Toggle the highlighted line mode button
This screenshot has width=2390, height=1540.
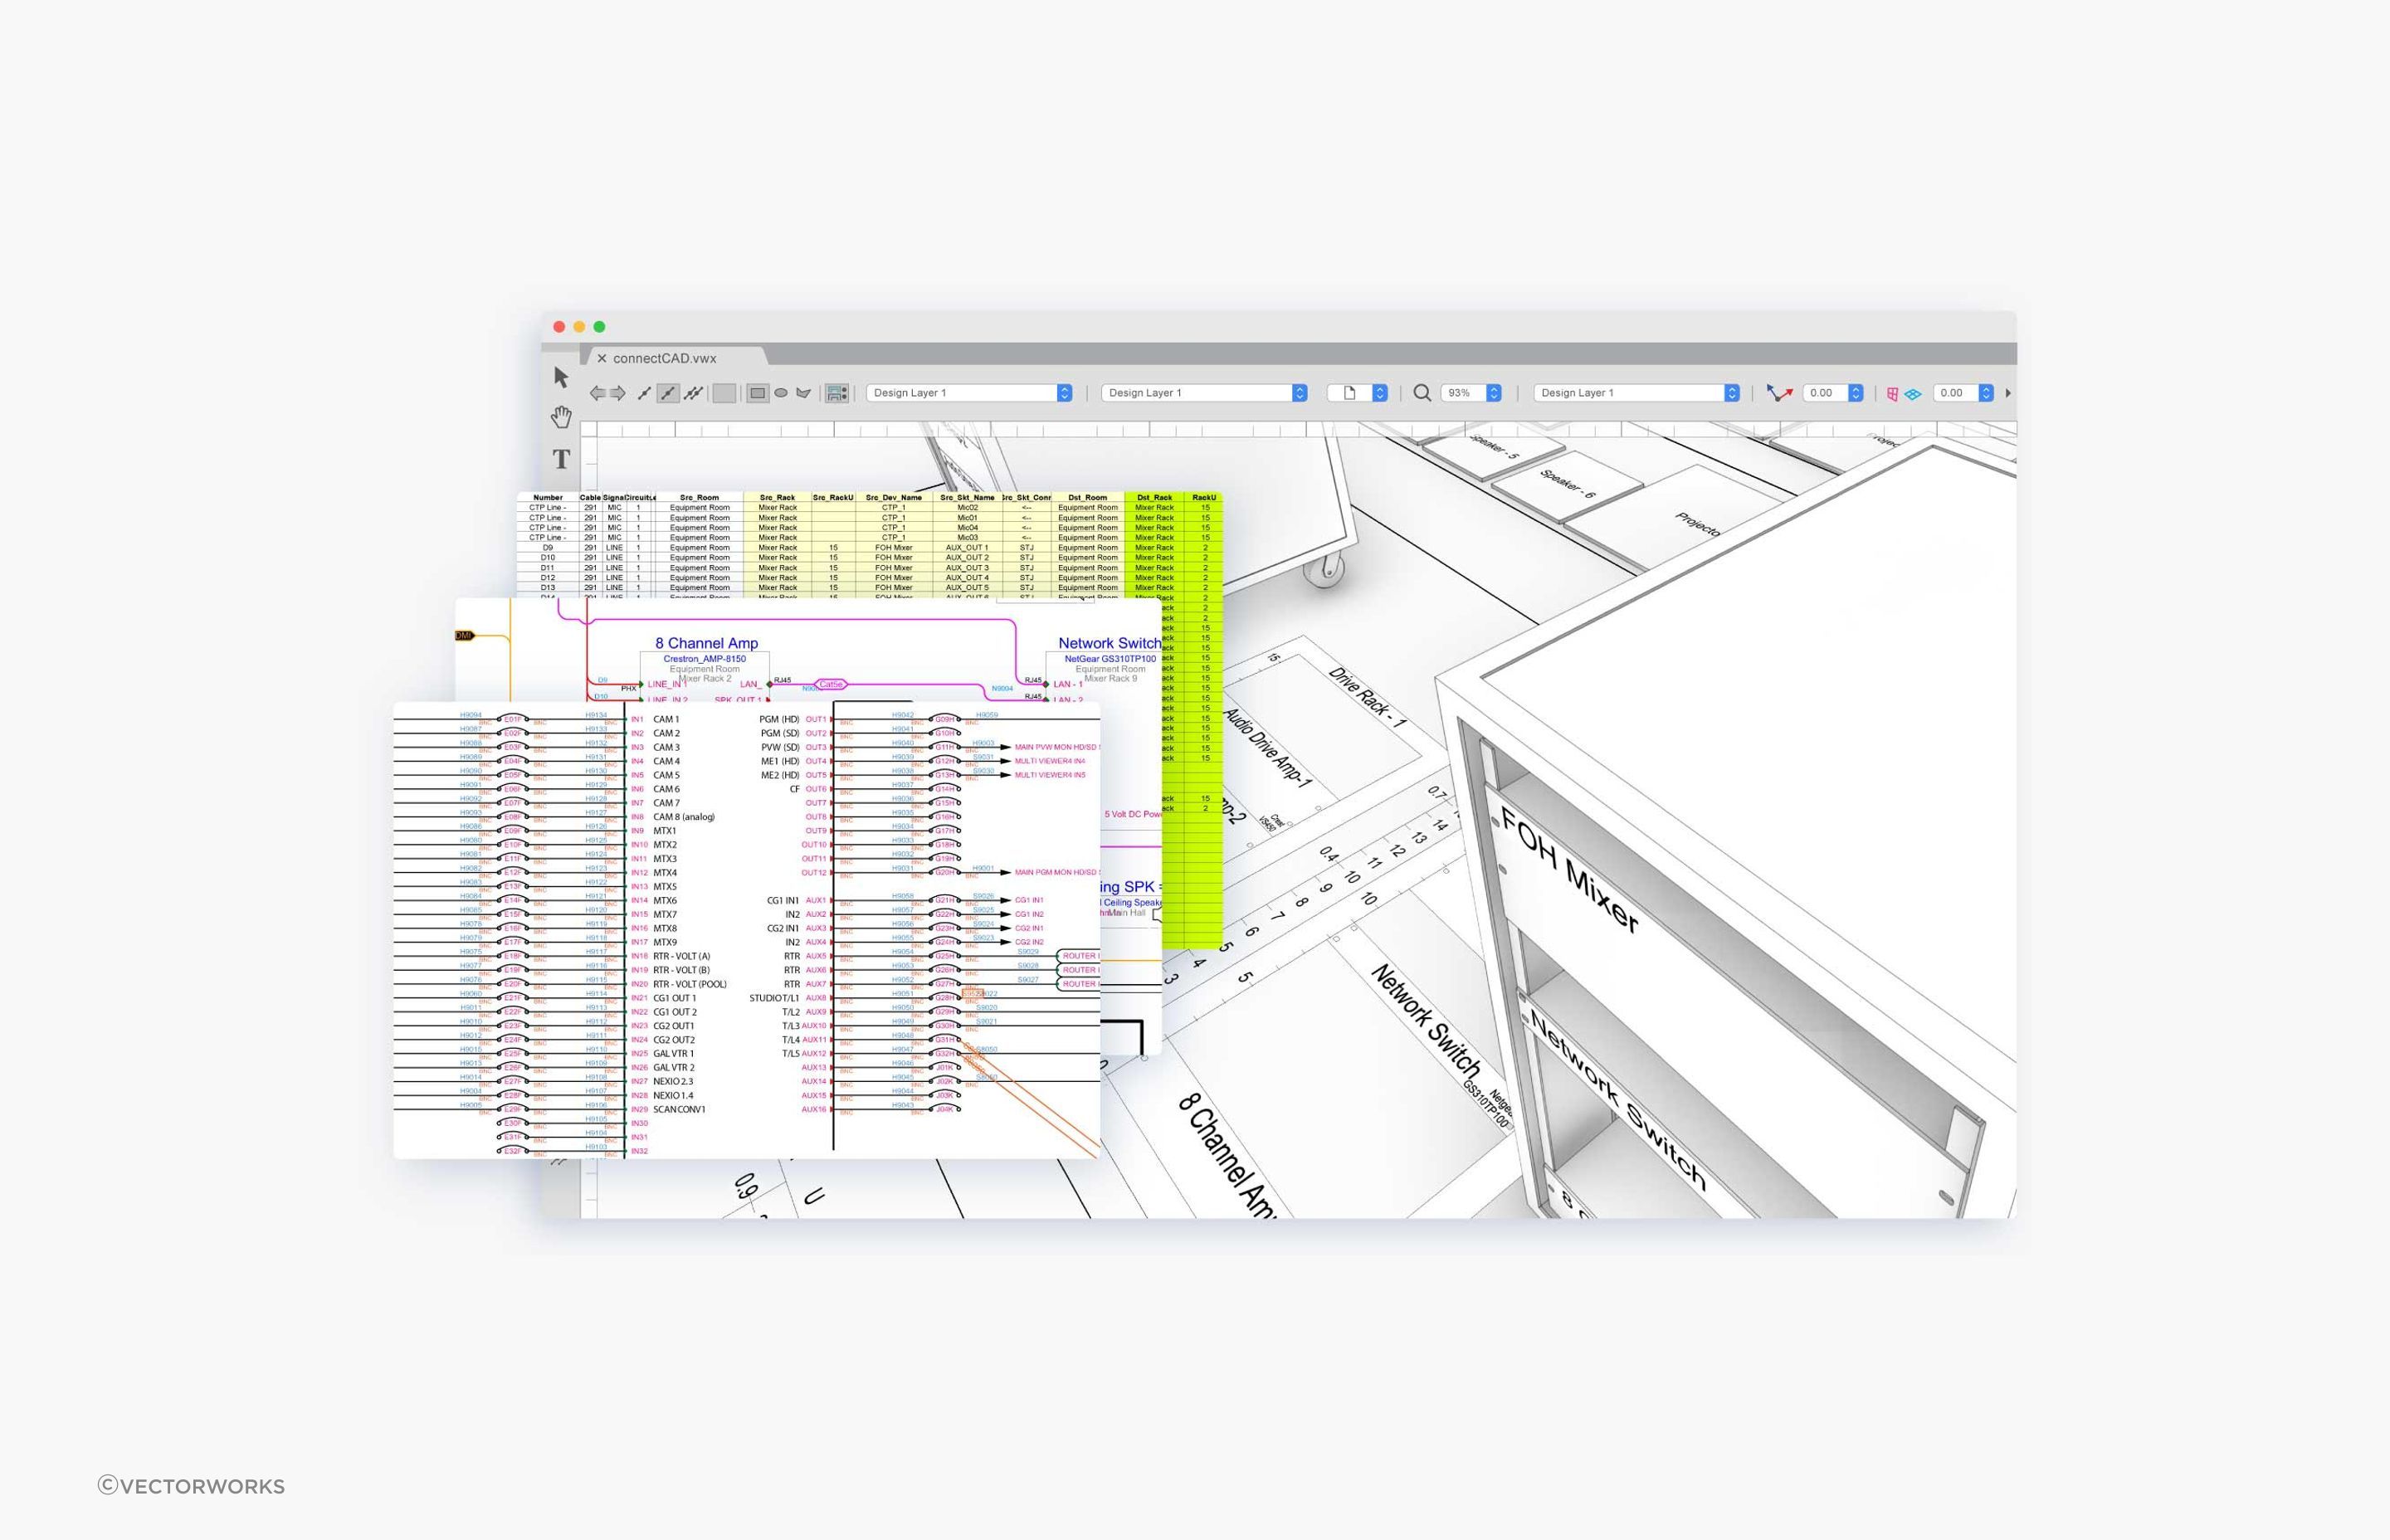[x=668, y=393]
